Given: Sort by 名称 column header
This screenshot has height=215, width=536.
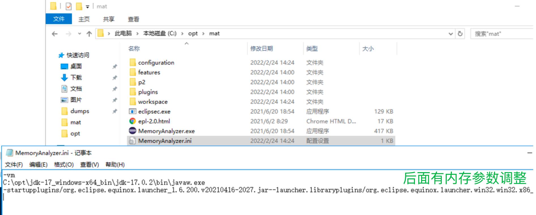Looking at the screenshot, I should click(x=134, y=49).
